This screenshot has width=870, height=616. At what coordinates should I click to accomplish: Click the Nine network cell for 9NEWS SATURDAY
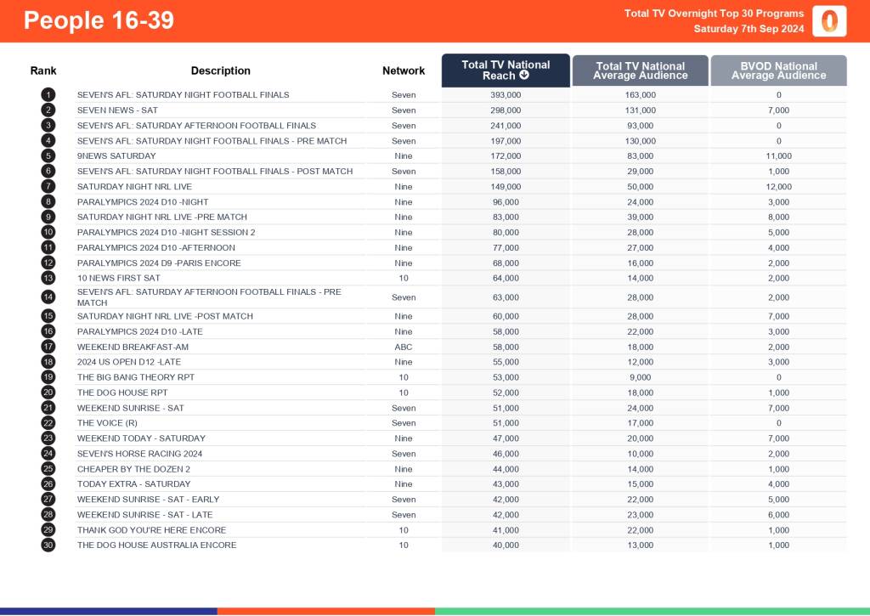point(404,156)
